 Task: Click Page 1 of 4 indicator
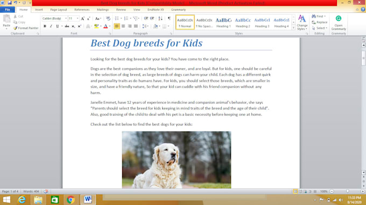tap(10, 191)
